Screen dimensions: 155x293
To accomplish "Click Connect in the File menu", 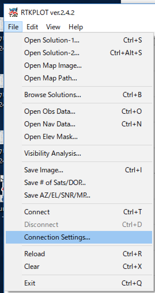I will 79,212.
